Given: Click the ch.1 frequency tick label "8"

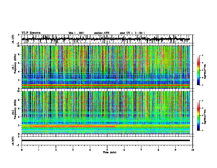Looking at the screenshot, I should tap(19, 54).
